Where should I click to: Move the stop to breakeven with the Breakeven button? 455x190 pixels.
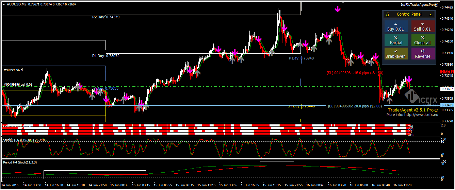point(395,54)
